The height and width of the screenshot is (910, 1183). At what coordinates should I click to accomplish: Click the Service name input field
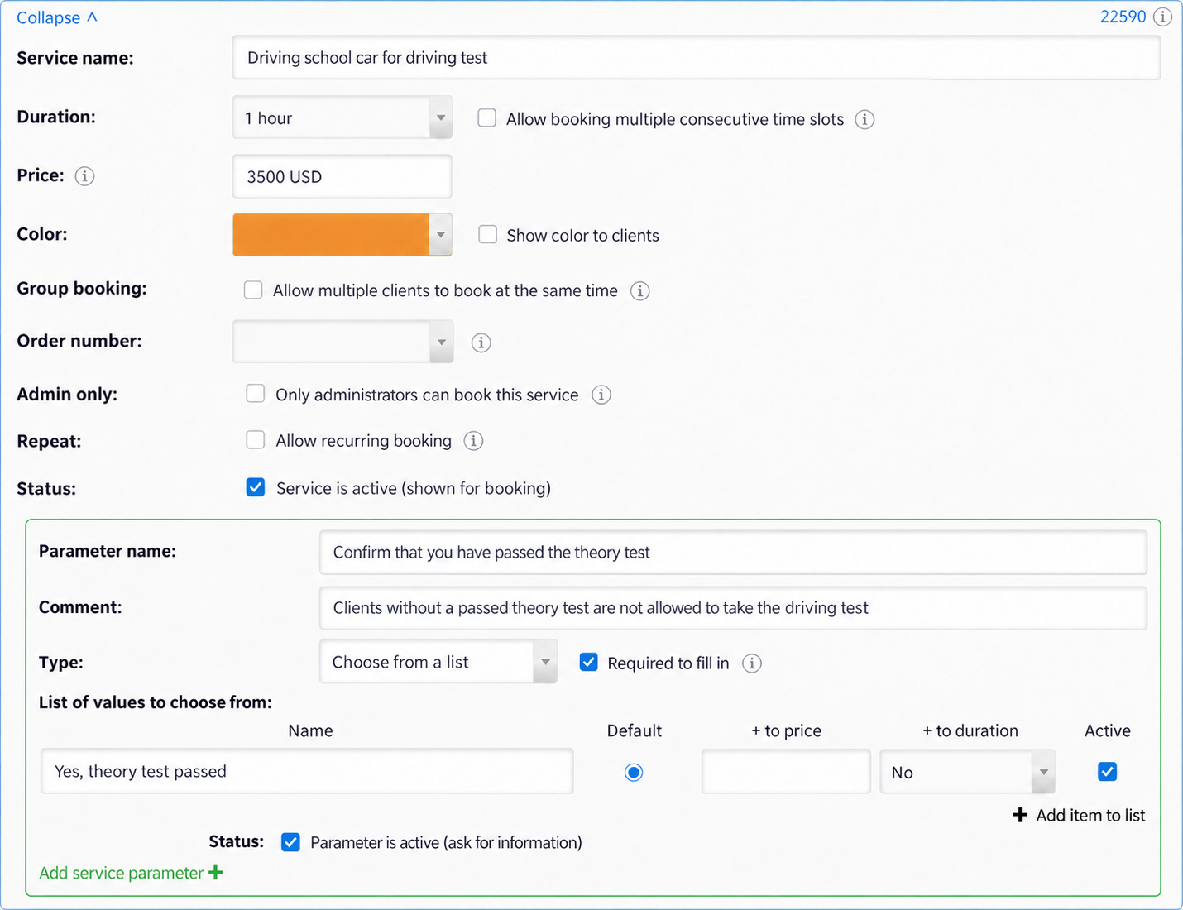697,58
